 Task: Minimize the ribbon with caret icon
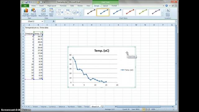(x=164, y=6)
